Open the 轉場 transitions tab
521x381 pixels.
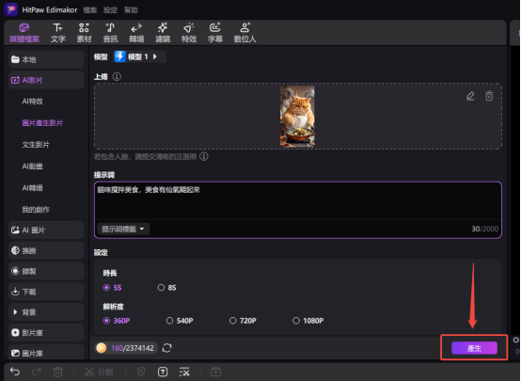(136, 33)
